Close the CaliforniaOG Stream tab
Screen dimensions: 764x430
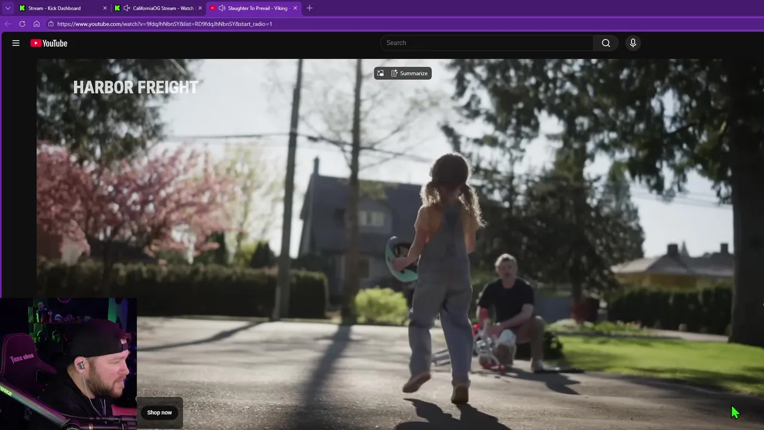point(200,8)
